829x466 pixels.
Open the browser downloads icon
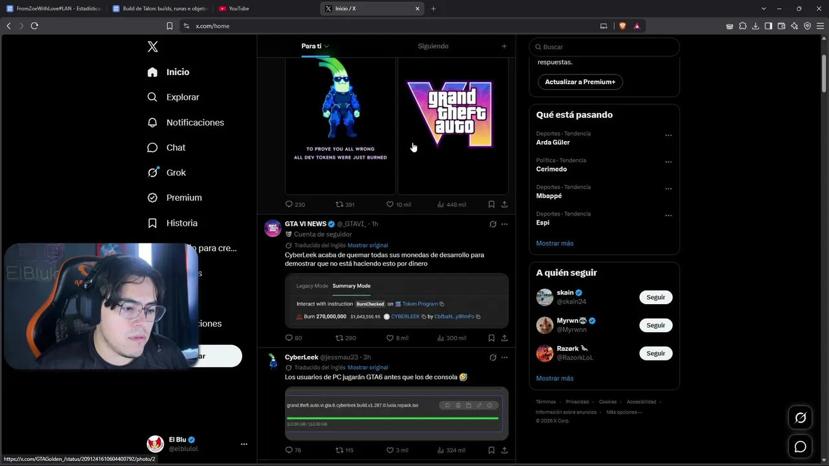pyautogui.click(x=755, y=26)
